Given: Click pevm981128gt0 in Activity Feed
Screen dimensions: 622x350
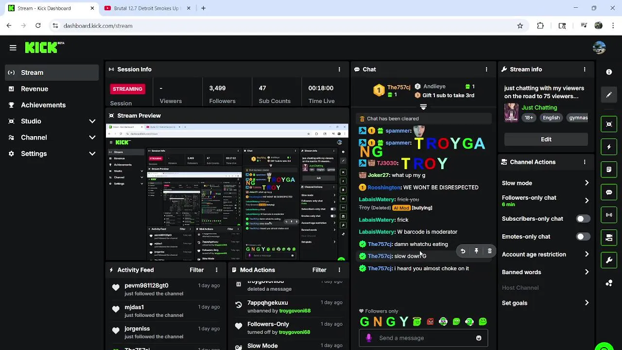Looking at the screenshot, I should (x=146, y=286).
